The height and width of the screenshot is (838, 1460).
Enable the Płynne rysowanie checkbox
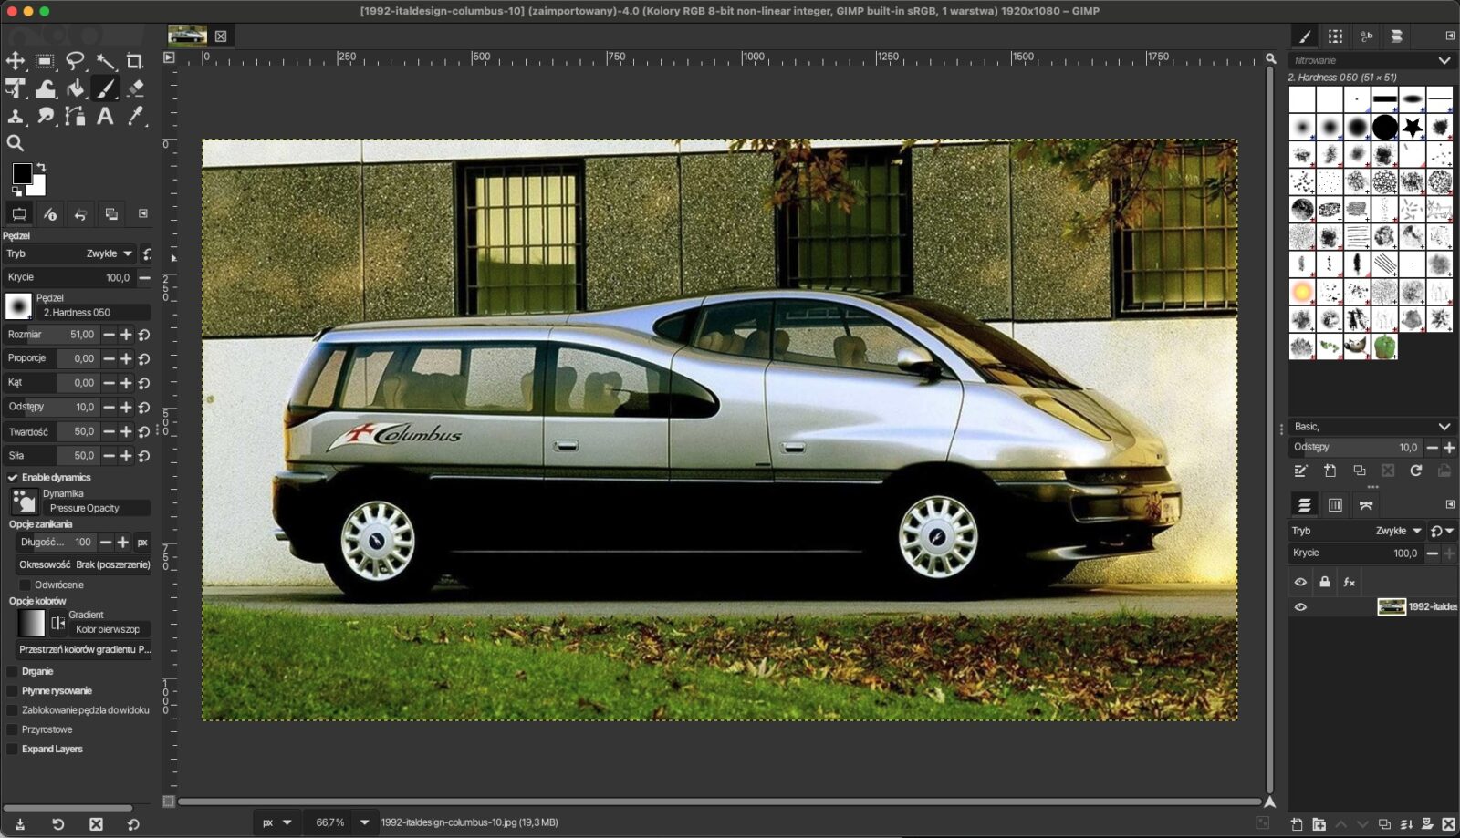(13, 690)
